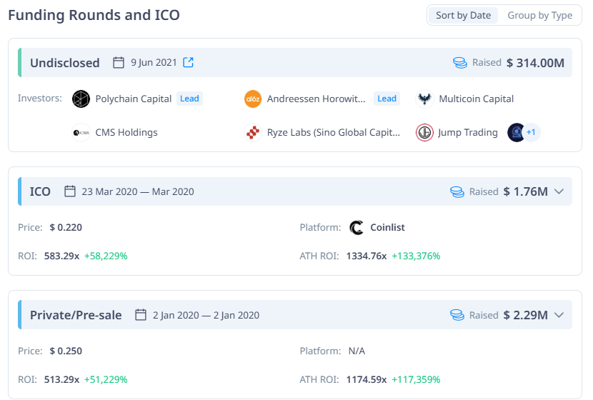Show the +1 additional investors

point(531,132)
